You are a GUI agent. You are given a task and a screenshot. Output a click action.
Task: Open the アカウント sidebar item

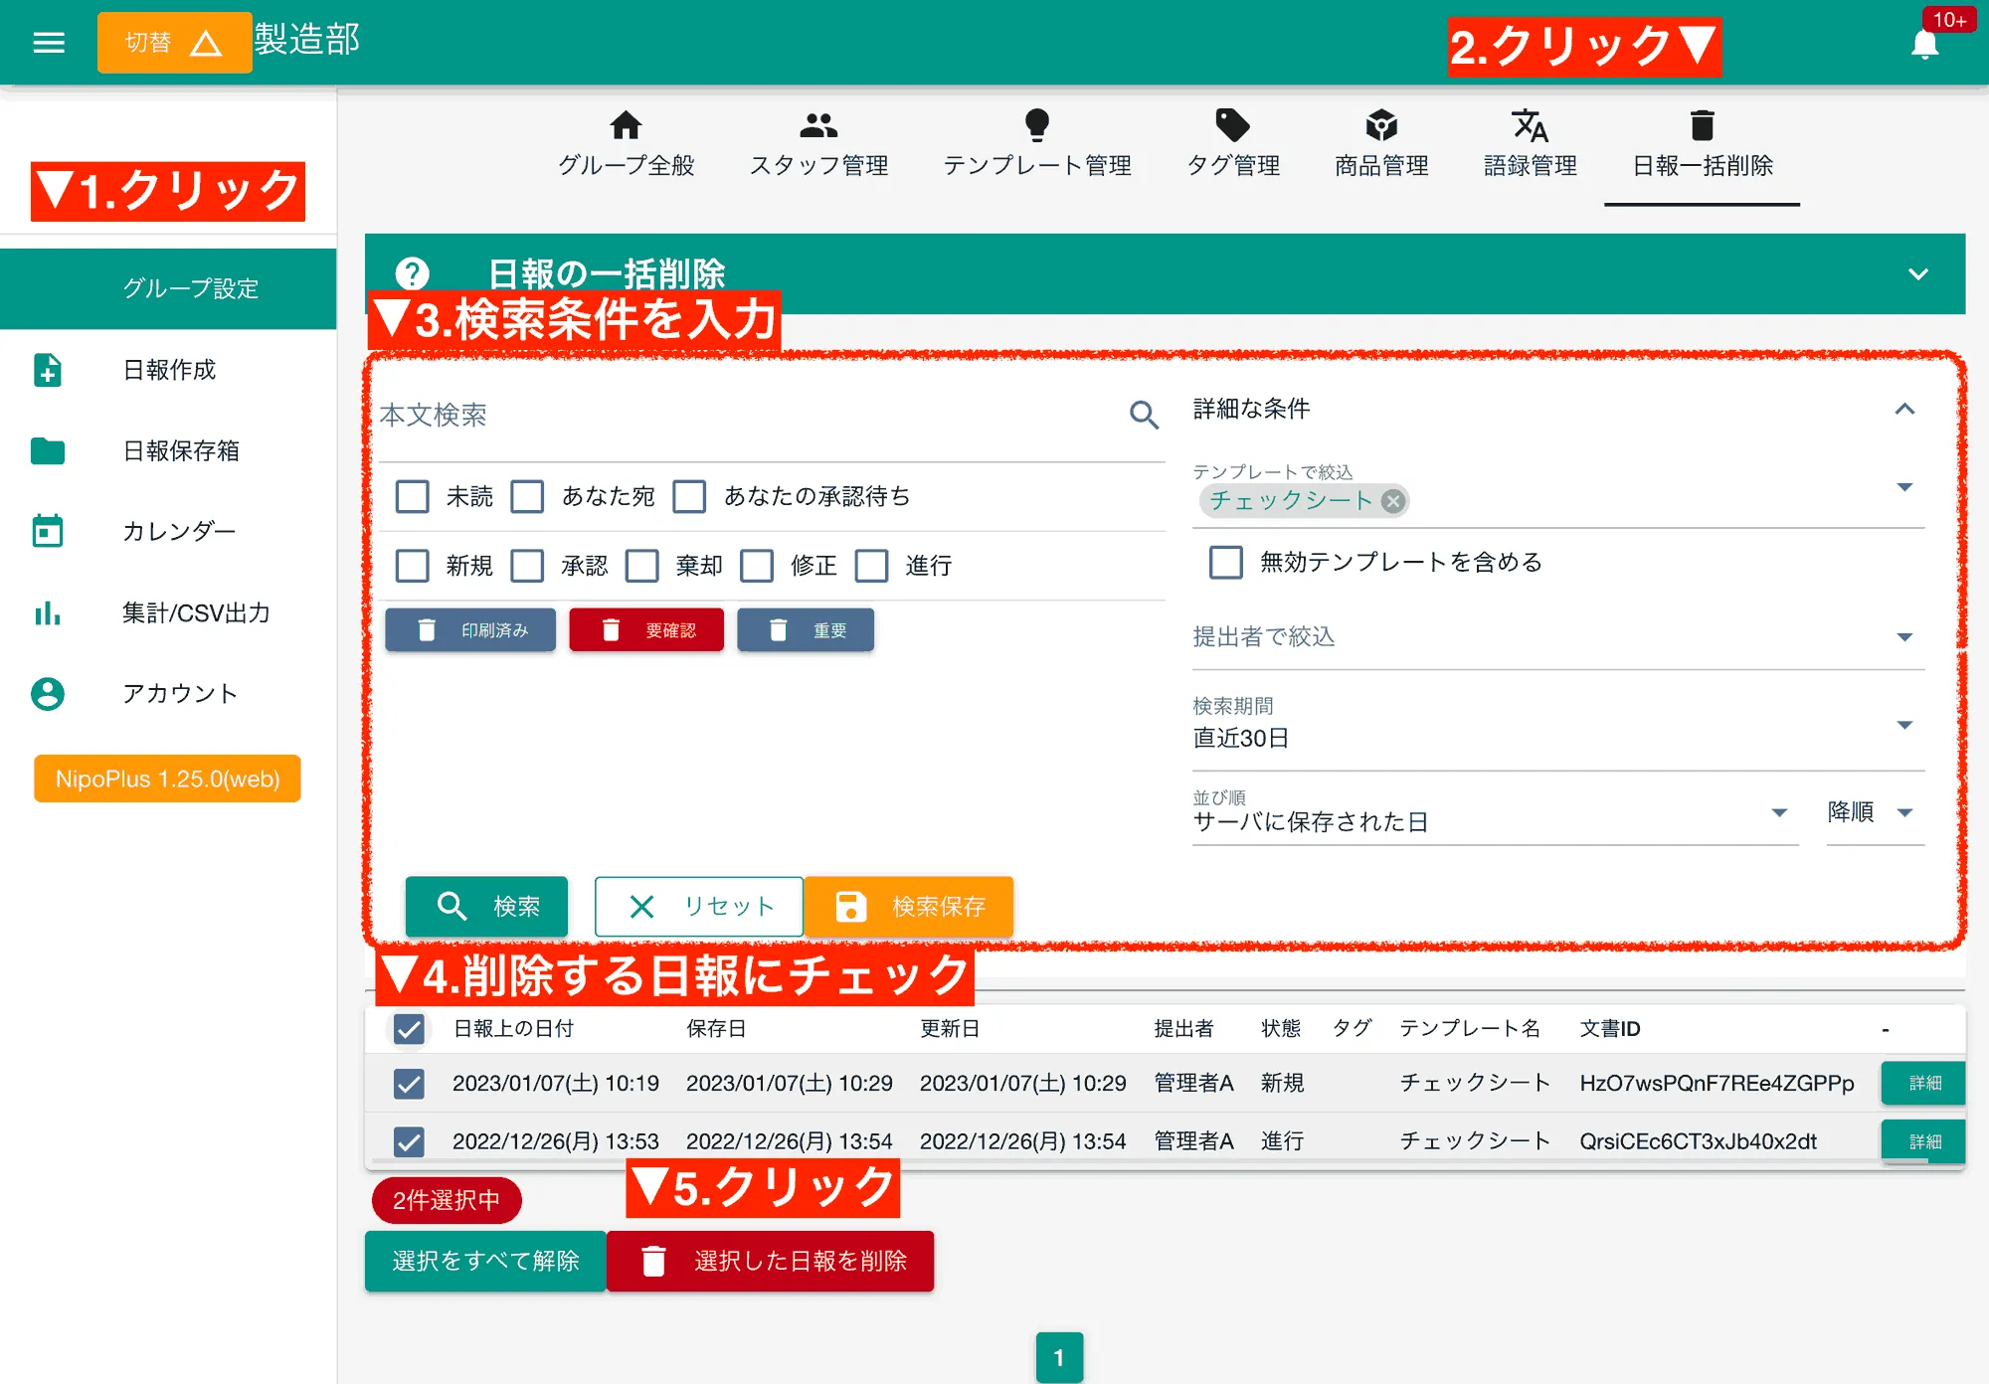pyautogui.click(x=179, y=694)
